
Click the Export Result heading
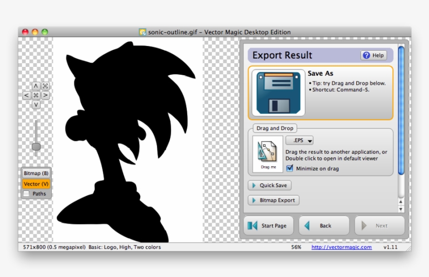tap(282, 55)
